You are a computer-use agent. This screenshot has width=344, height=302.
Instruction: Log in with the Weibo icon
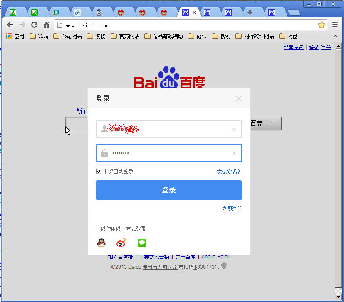121,243
